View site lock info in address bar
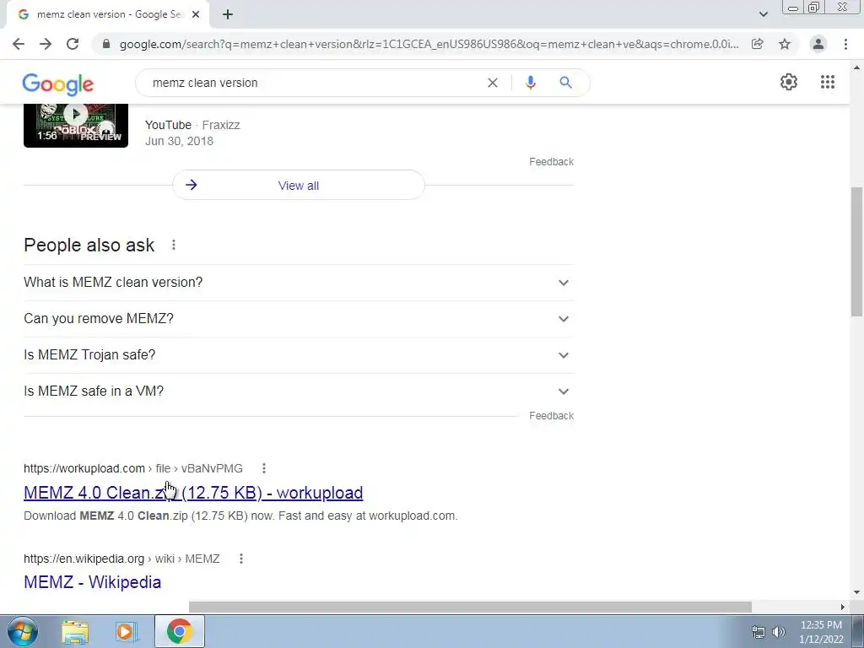The height and width of the screenshot is (648, 864). [106, 44]
